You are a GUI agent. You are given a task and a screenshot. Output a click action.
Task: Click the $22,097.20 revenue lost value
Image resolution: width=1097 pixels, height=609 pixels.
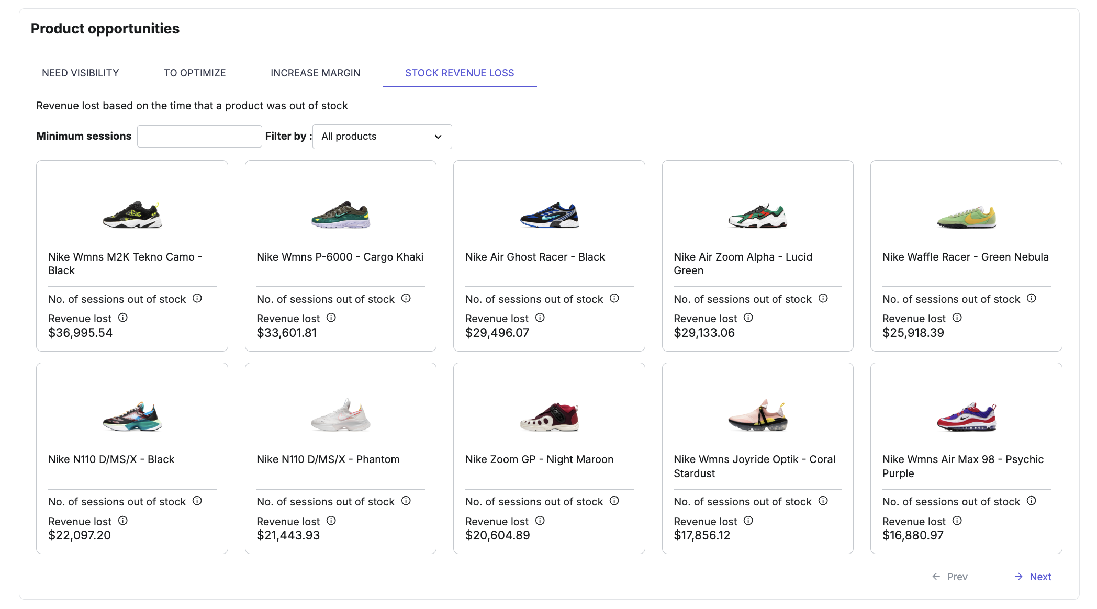(x=80, y=535)
